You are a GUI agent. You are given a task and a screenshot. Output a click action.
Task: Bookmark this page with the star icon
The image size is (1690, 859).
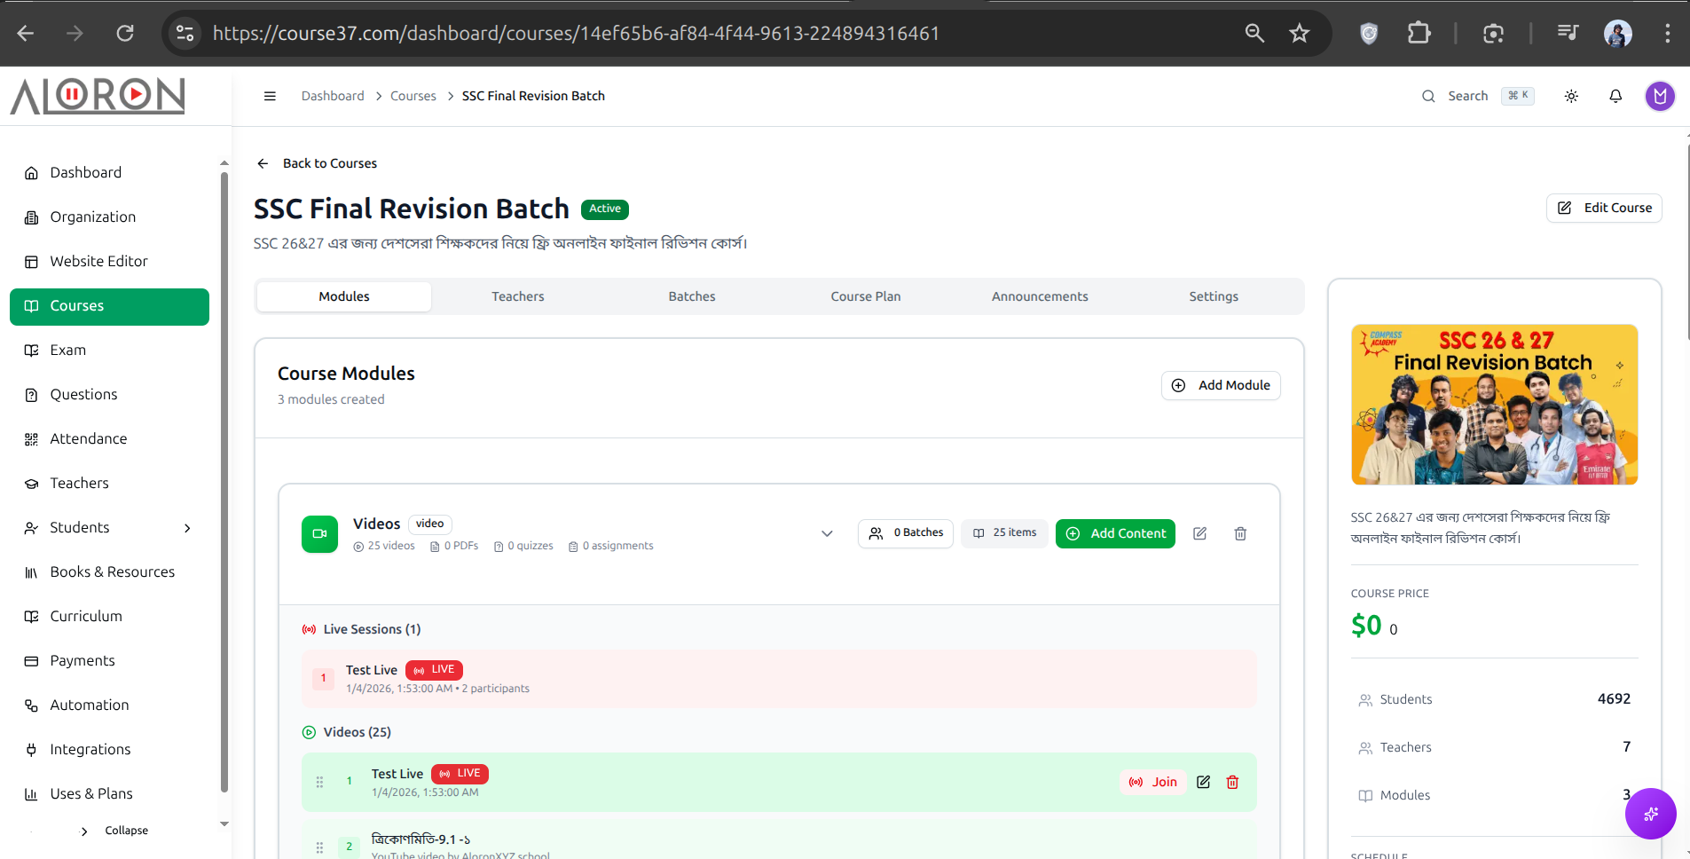click(x=1299, y=34)
